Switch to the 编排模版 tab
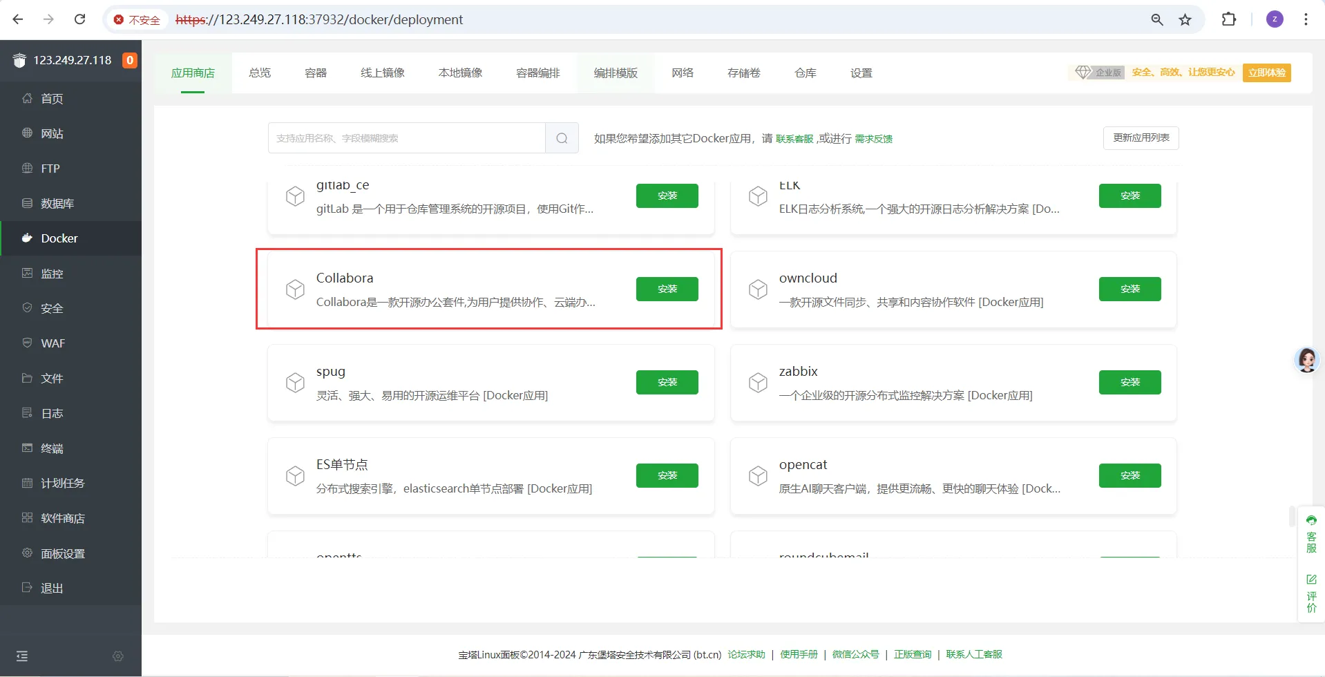Screen dimensions: 1325x677 pos(616,73)
